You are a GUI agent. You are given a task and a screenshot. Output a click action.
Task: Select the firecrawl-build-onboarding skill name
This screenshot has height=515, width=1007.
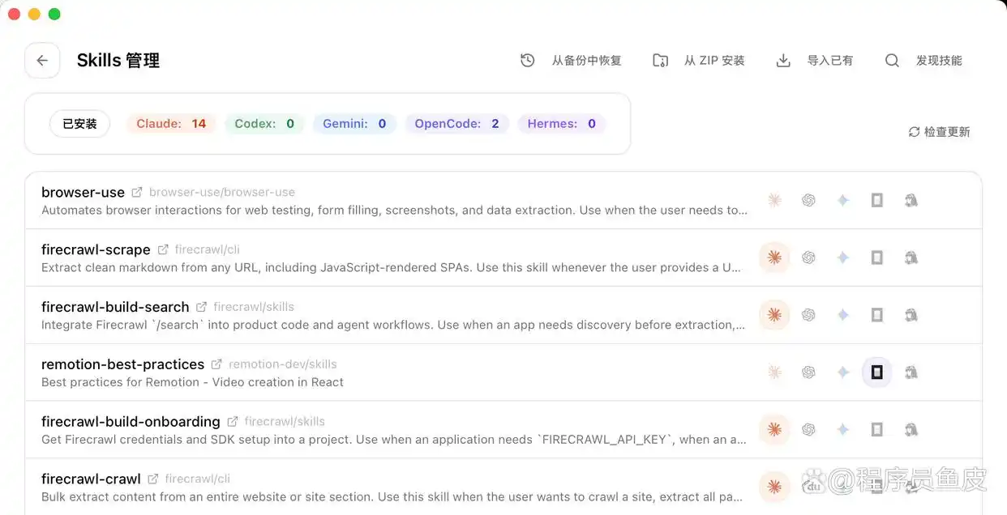(x=131, y=422)
